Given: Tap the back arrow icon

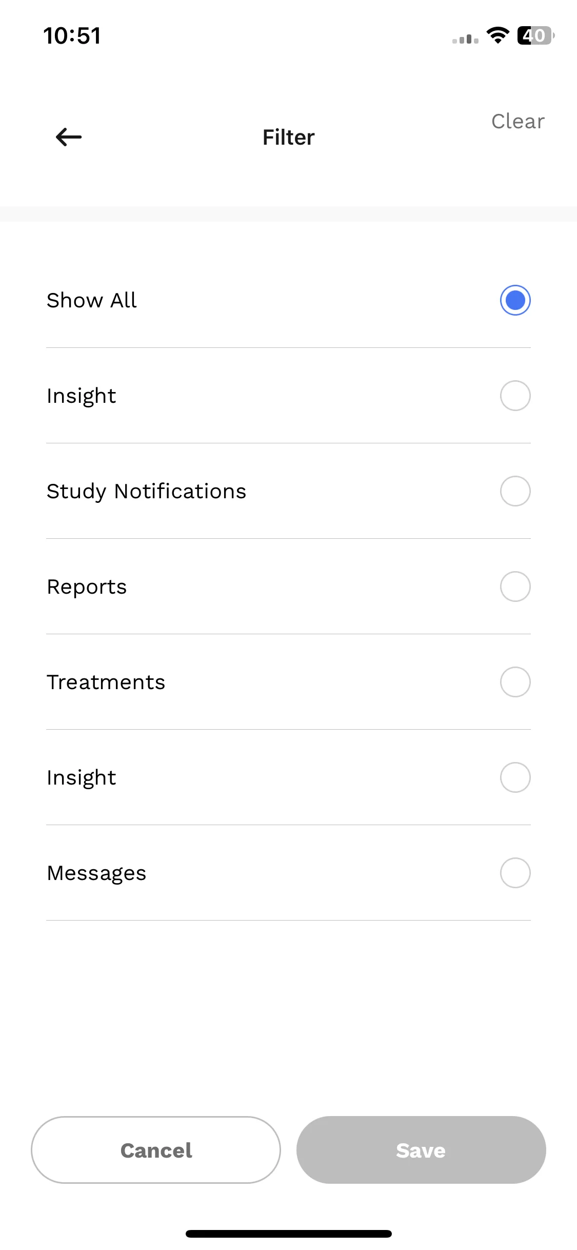Looking at the screenshot, I should [69, 137].
